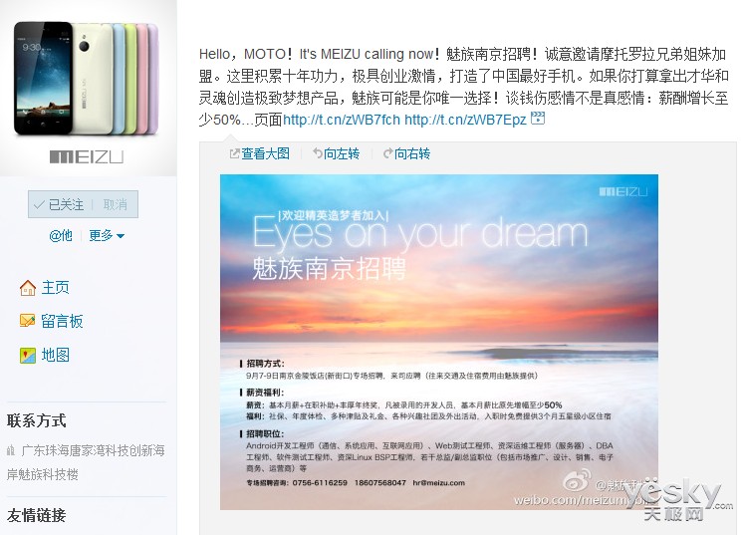This screenshot has height=535, width=744.
Task: Click the 查看大图 view large image icon
Action: coord(234,153)
